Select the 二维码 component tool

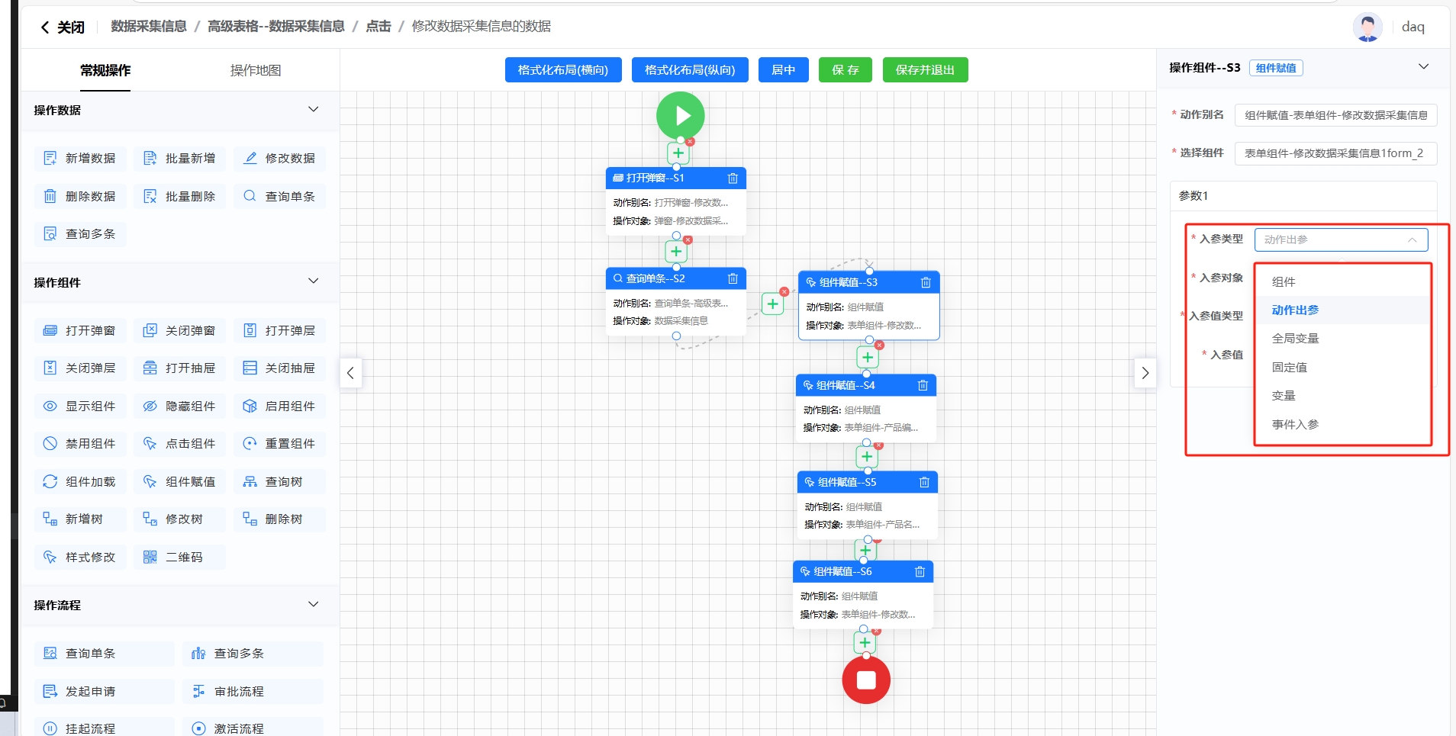(179, 558)
